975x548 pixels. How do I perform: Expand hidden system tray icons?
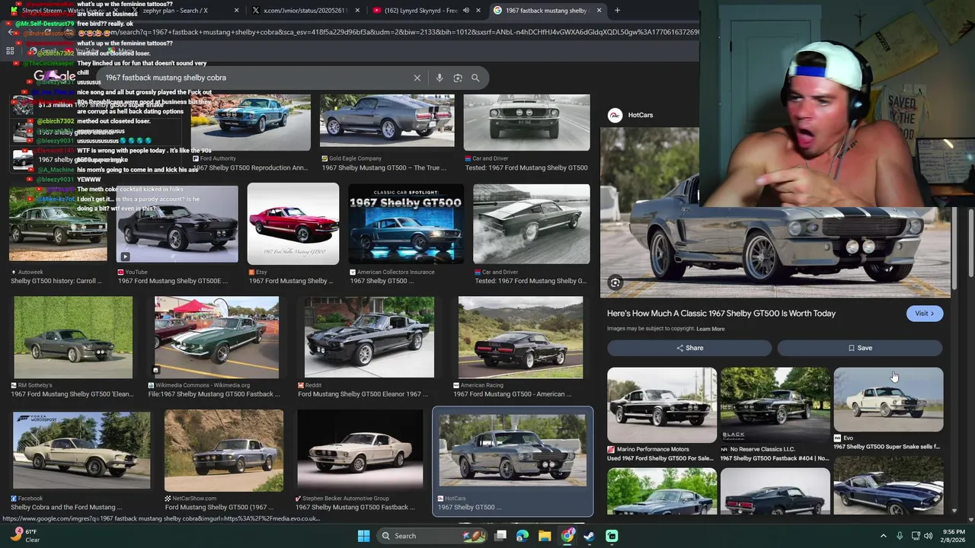[884, 536]
